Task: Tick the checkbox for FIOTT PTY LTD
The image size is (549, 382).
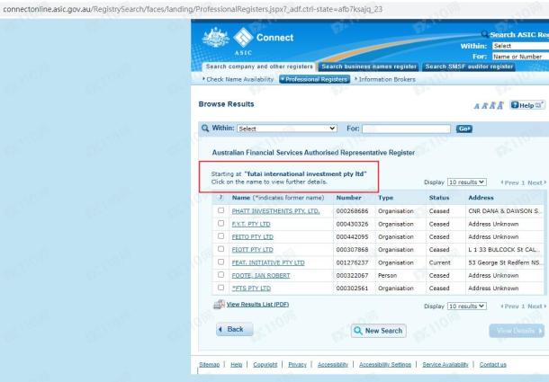Action: 220,249
